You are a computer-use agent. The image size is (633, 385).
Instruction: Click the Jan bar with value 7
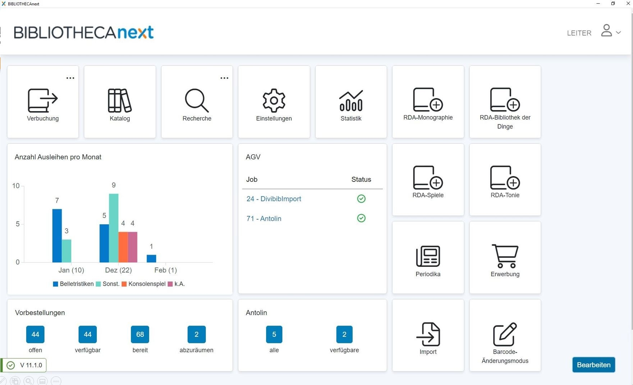point(57,235)
